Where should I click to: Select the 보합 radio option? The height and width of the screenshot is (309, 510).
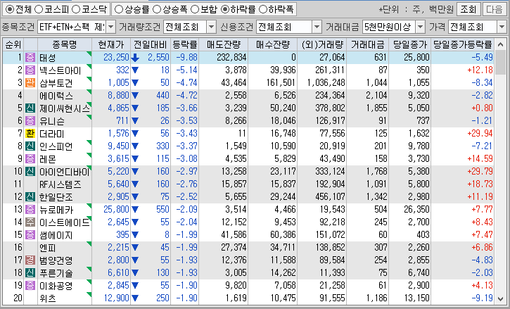click(x=194, y=9)
